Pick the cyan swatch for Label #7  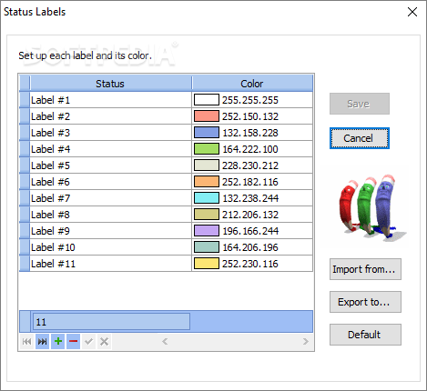tap(207, 198)
